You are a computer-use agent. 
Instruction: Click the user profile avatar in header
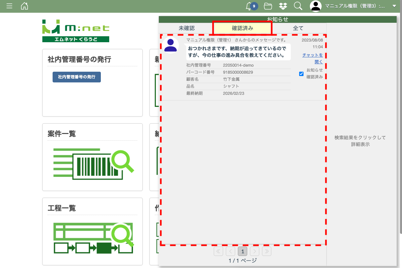316,6
